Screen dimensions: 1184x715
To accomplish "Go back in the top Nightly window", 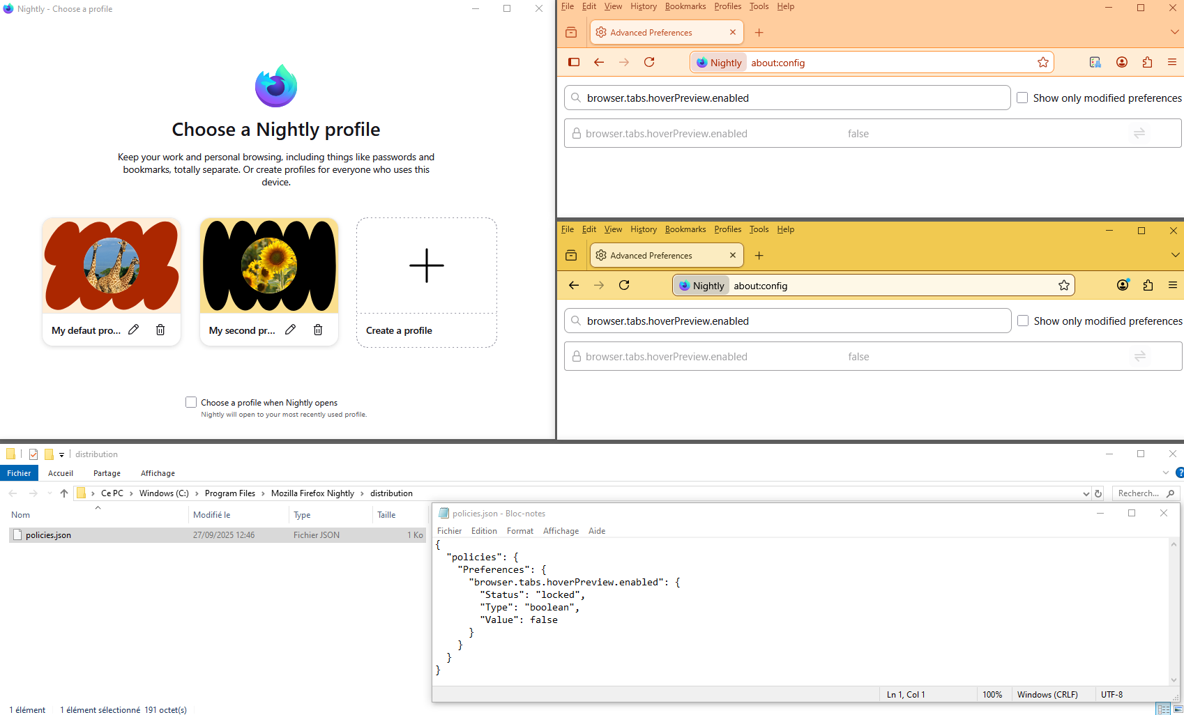I will click(x=599, y=62).
